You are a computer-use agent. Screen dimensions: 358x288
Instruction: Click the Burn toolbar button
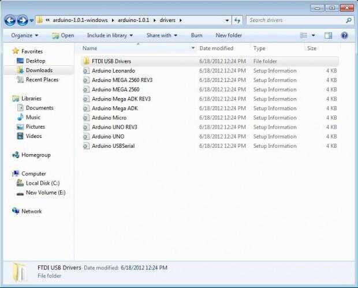(196, 35)
